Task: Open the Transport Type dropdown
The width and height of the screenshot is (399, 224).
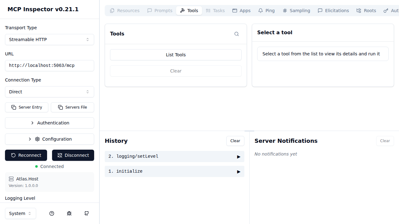Action: pyautogui.click(x=49, y=40)
